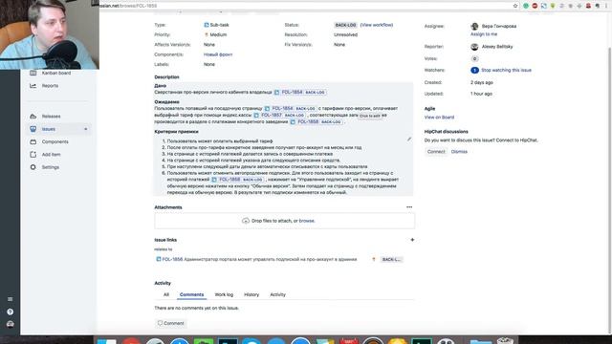Click the bookmark star in the address bar

click(x=515, y=6)
